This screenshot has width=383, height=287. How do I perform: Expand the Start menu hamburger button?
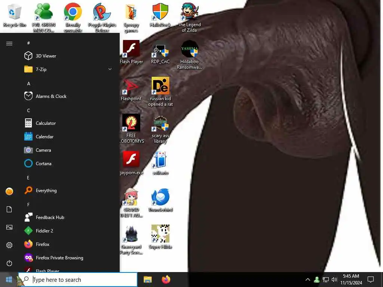(9, 43)
